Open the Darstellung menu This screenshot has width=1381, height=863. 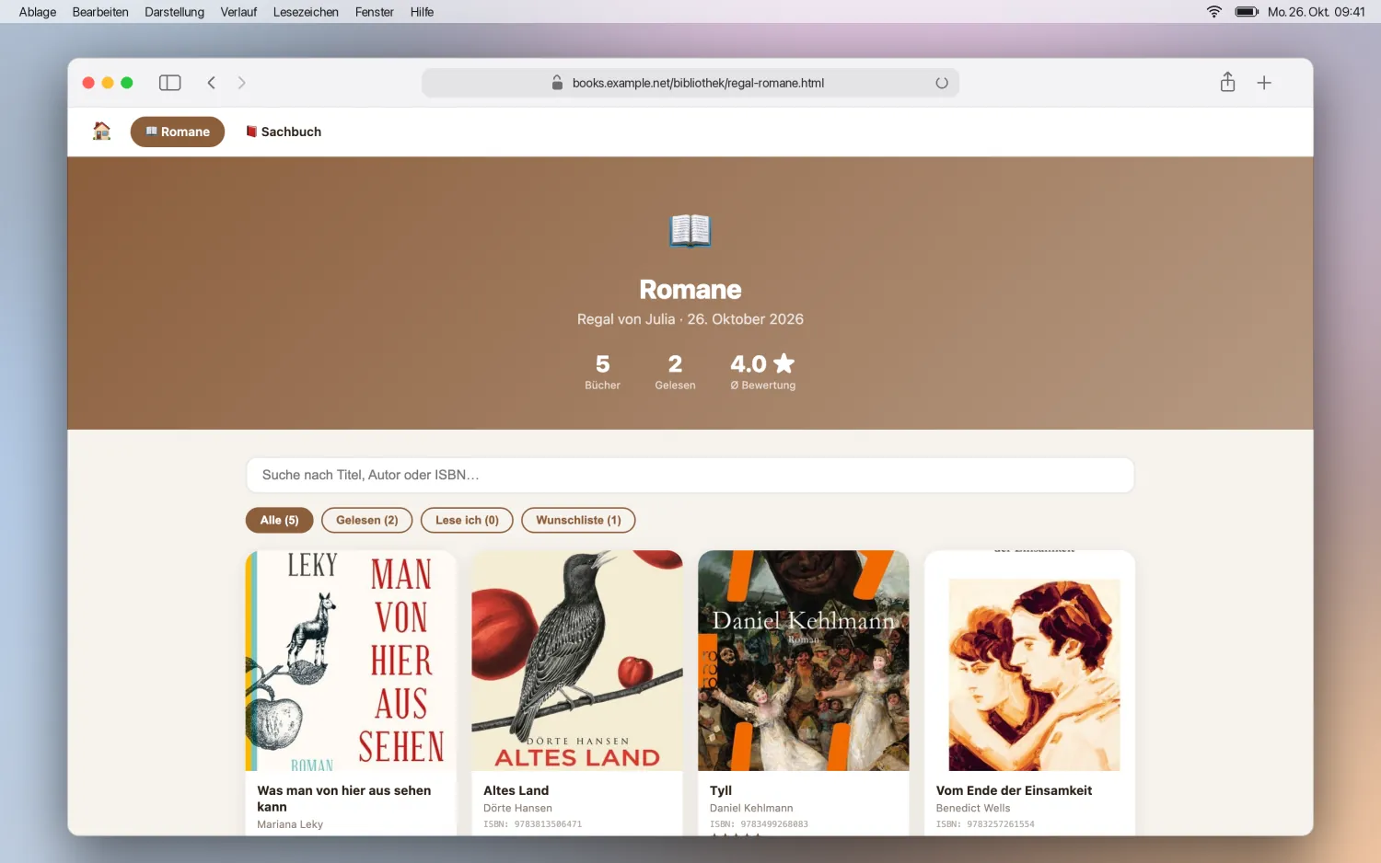pos(174,12)
